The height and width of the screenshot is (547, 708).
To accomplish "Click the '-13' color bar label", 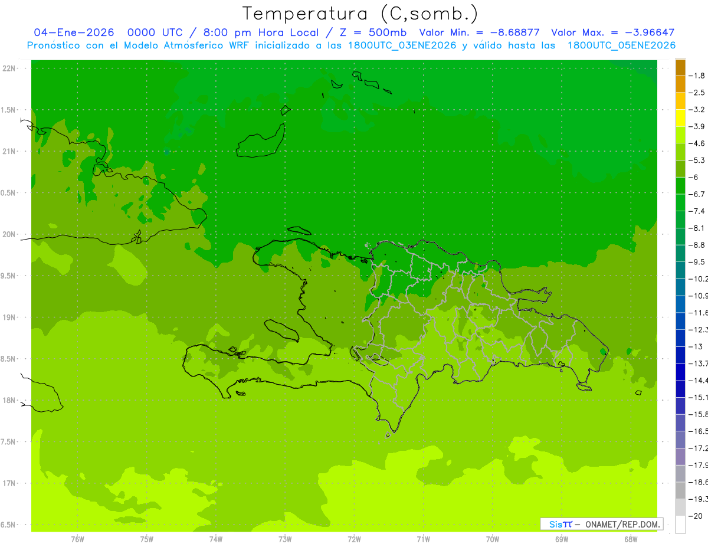I will [696, 346].
